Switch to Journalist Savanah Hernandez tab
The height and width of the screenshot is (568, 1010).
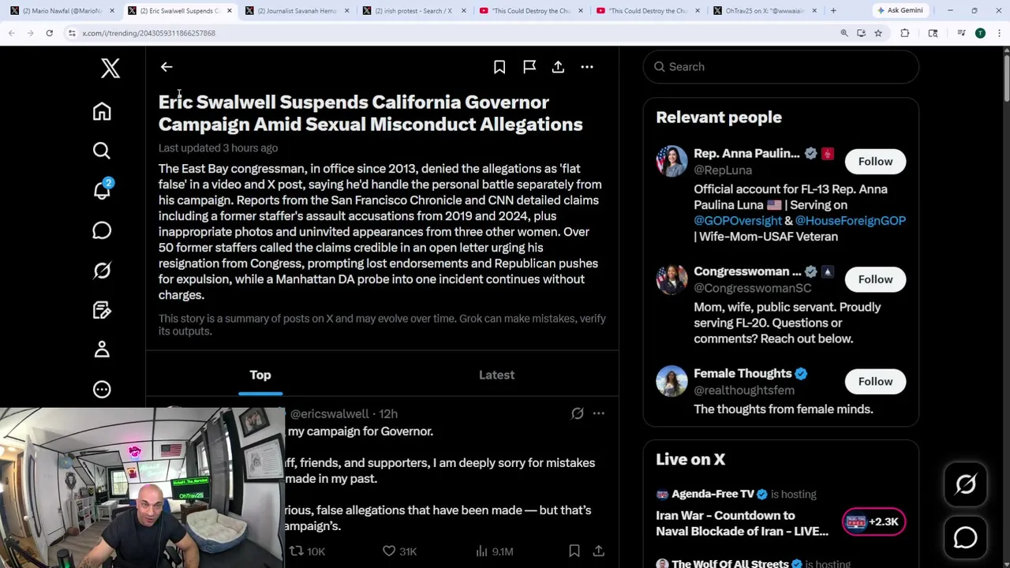(x=295, y=10)
